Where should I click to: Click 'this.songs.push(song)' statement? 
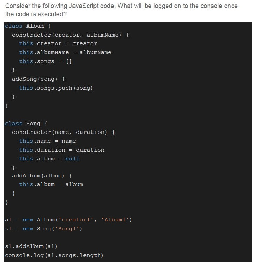point(56,88)
